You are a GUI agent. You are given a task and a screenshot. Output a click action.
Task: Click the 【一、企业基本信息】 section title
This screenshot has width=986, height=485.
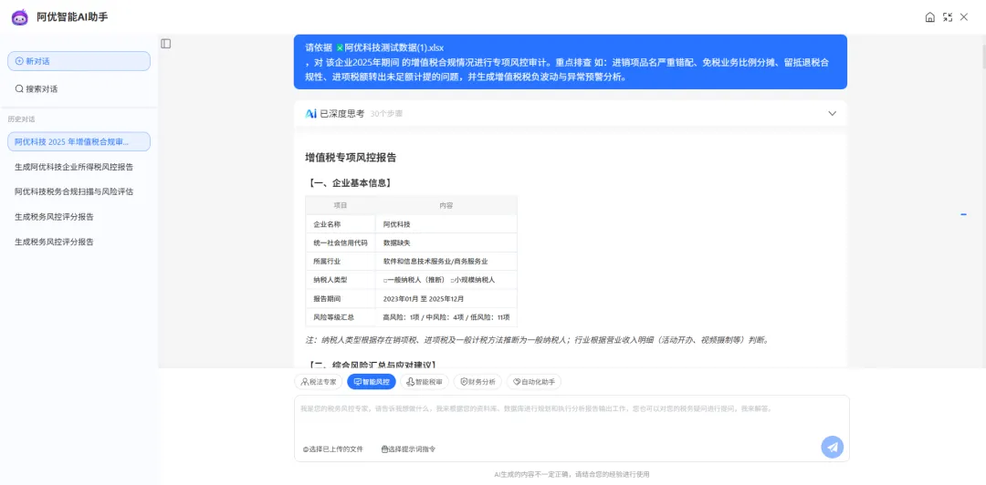point(351,183)
